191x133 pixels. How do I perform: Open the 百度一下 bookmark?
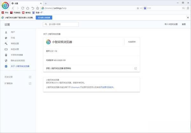coord(37,12)
